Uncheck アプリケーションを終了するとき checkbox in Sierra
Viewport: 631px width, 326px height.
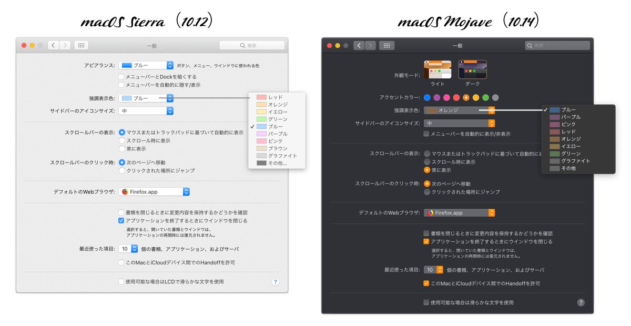[121, 221]
